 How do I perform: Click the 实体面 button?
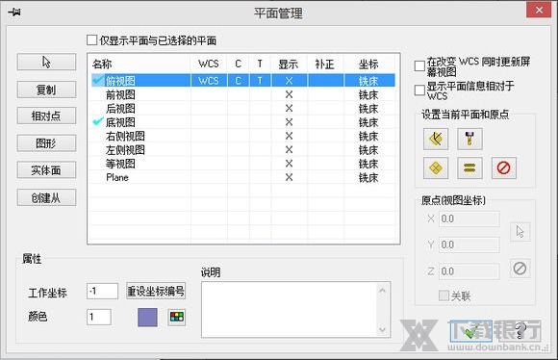[x=46, y=169]
